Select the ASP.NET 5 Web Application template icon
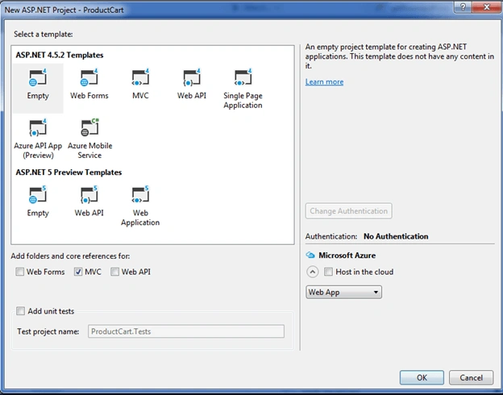The image size is (503, 395). (140, 195)
